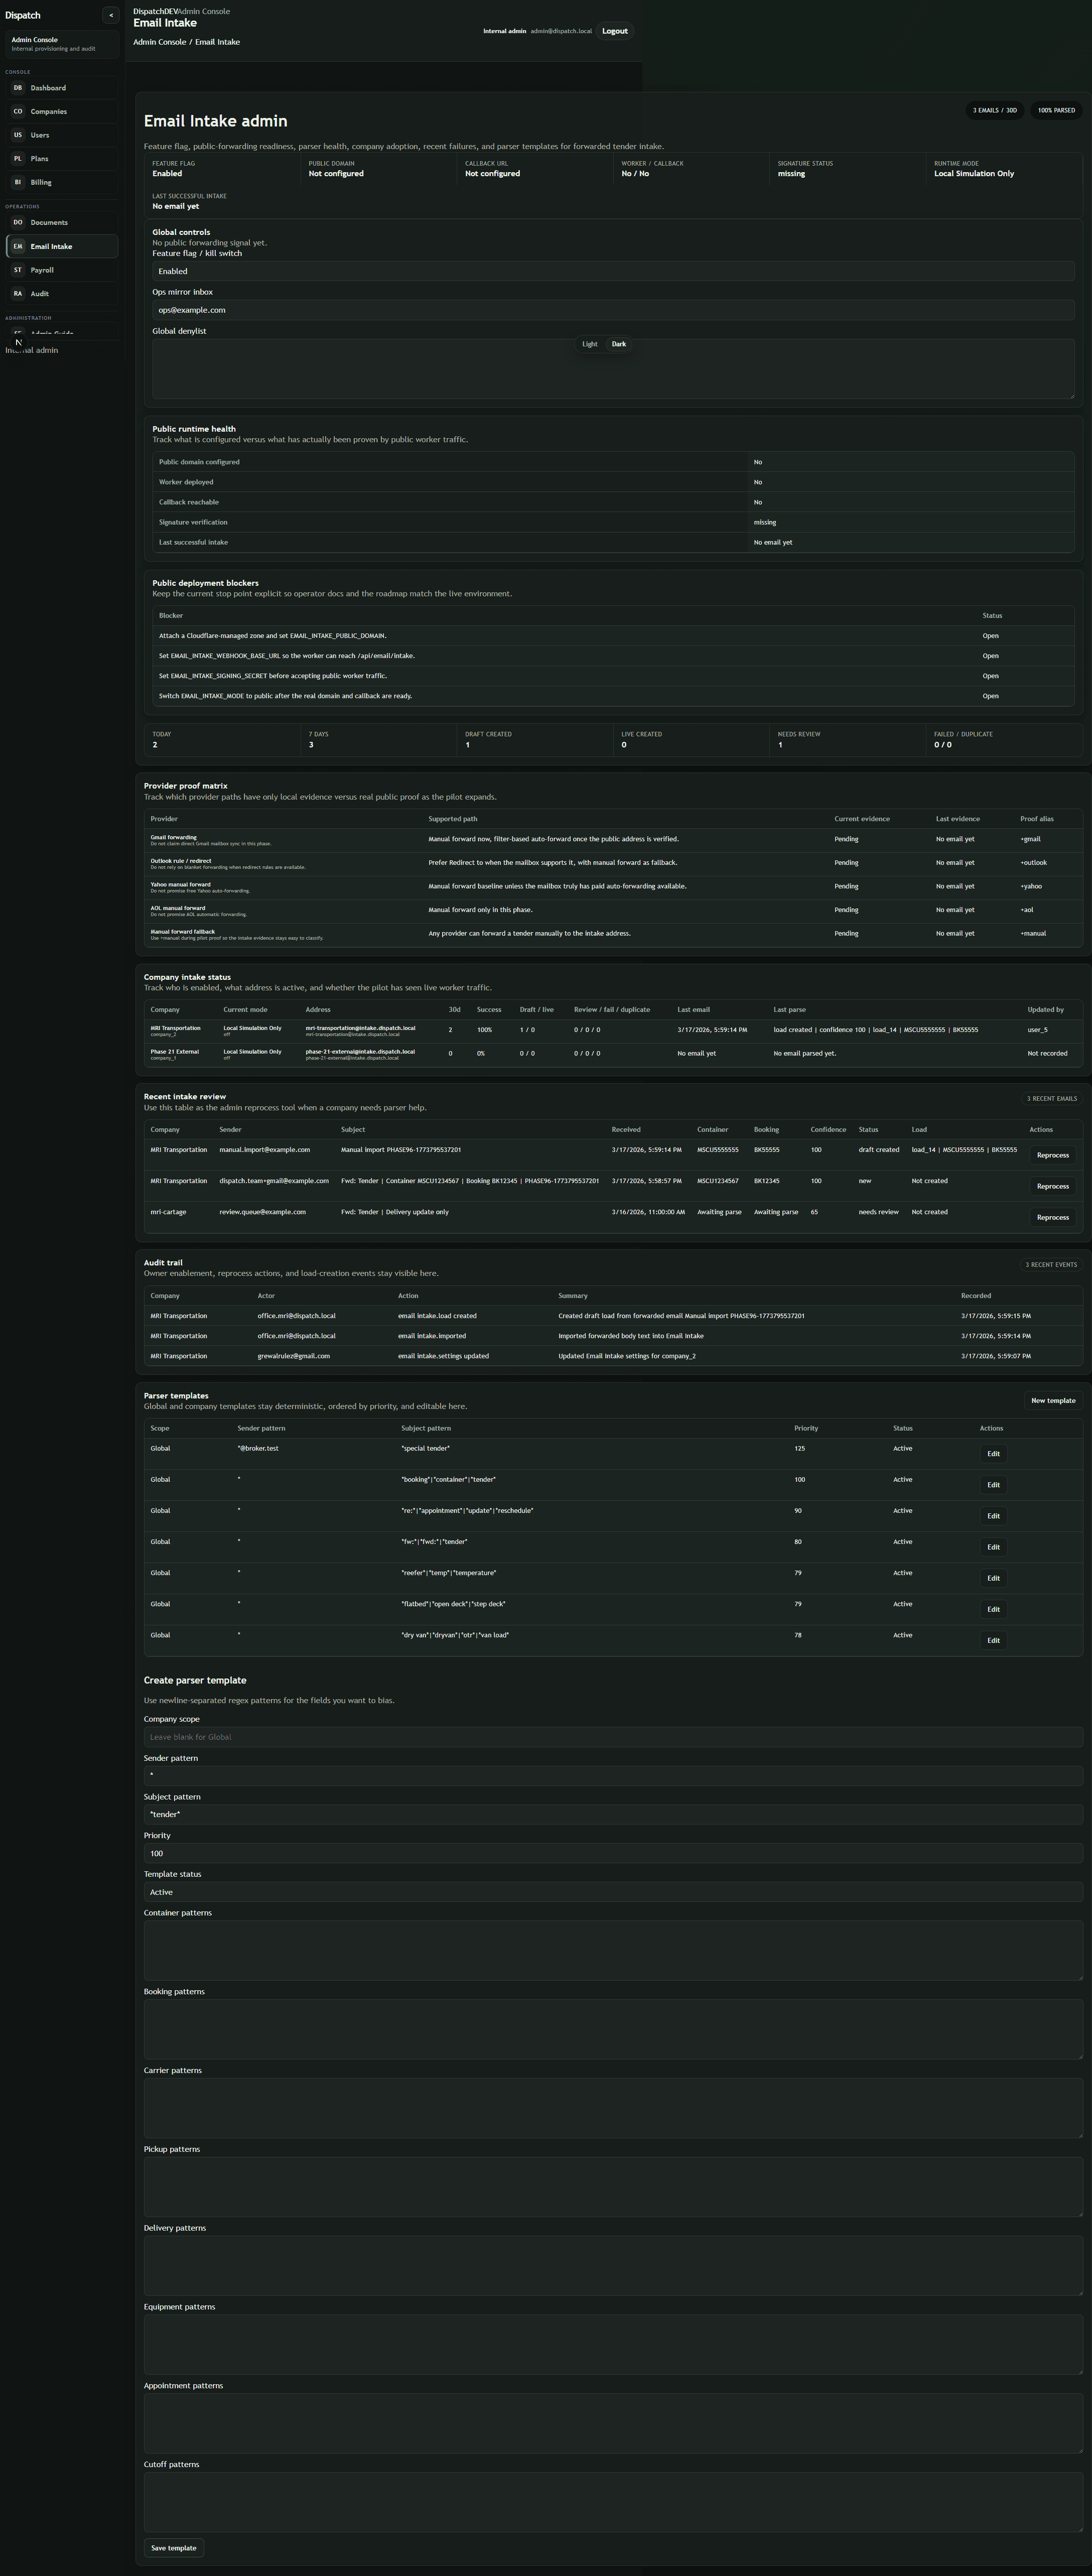Open Feature flag kill switch dropdown
The width and height of the screenshot is (1092, 2576).
tap(613, 271)
